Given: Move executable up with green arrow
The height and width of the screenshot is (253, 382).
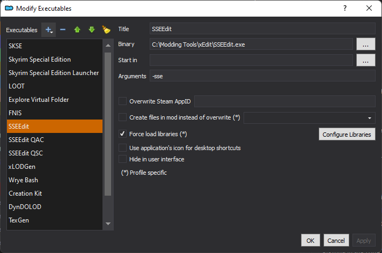Looking at the screenshot, I should tap(77, 29).
